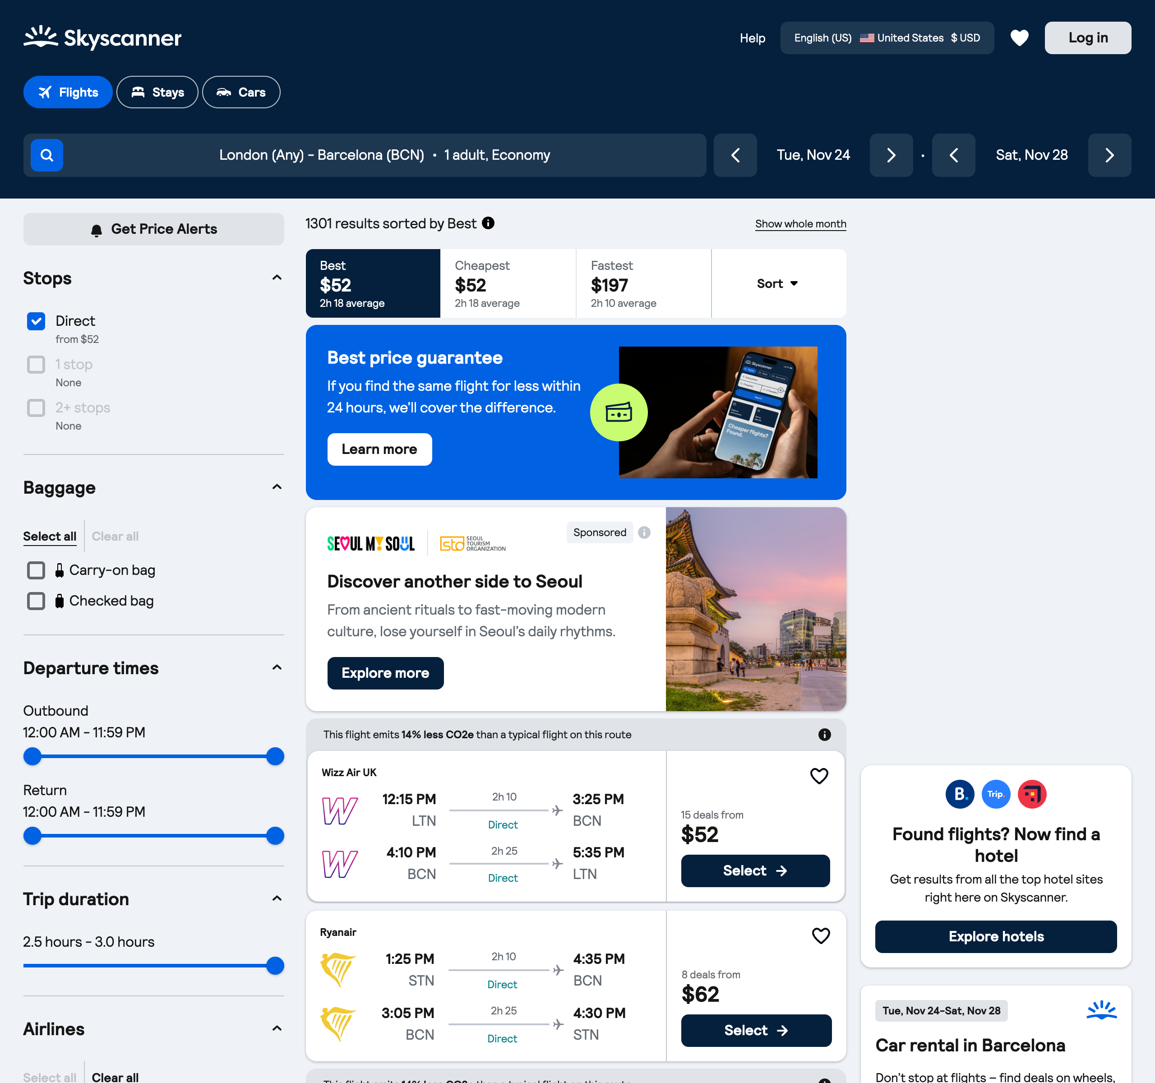Open language, country and currency selector
Image resolution: width=1155 pixels, height=1083 pixels.
887,38
